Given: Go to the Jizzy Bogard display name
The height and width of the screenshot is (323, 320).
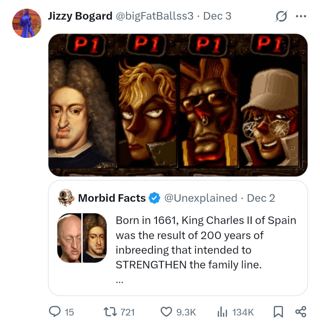Looking at the screenshot, I should pyautogui.click(x=80, y=16).
